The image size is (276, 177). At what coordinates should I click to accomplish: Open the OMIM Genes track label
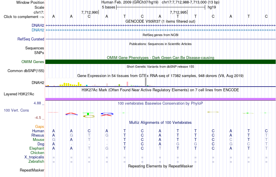point(33,62)
